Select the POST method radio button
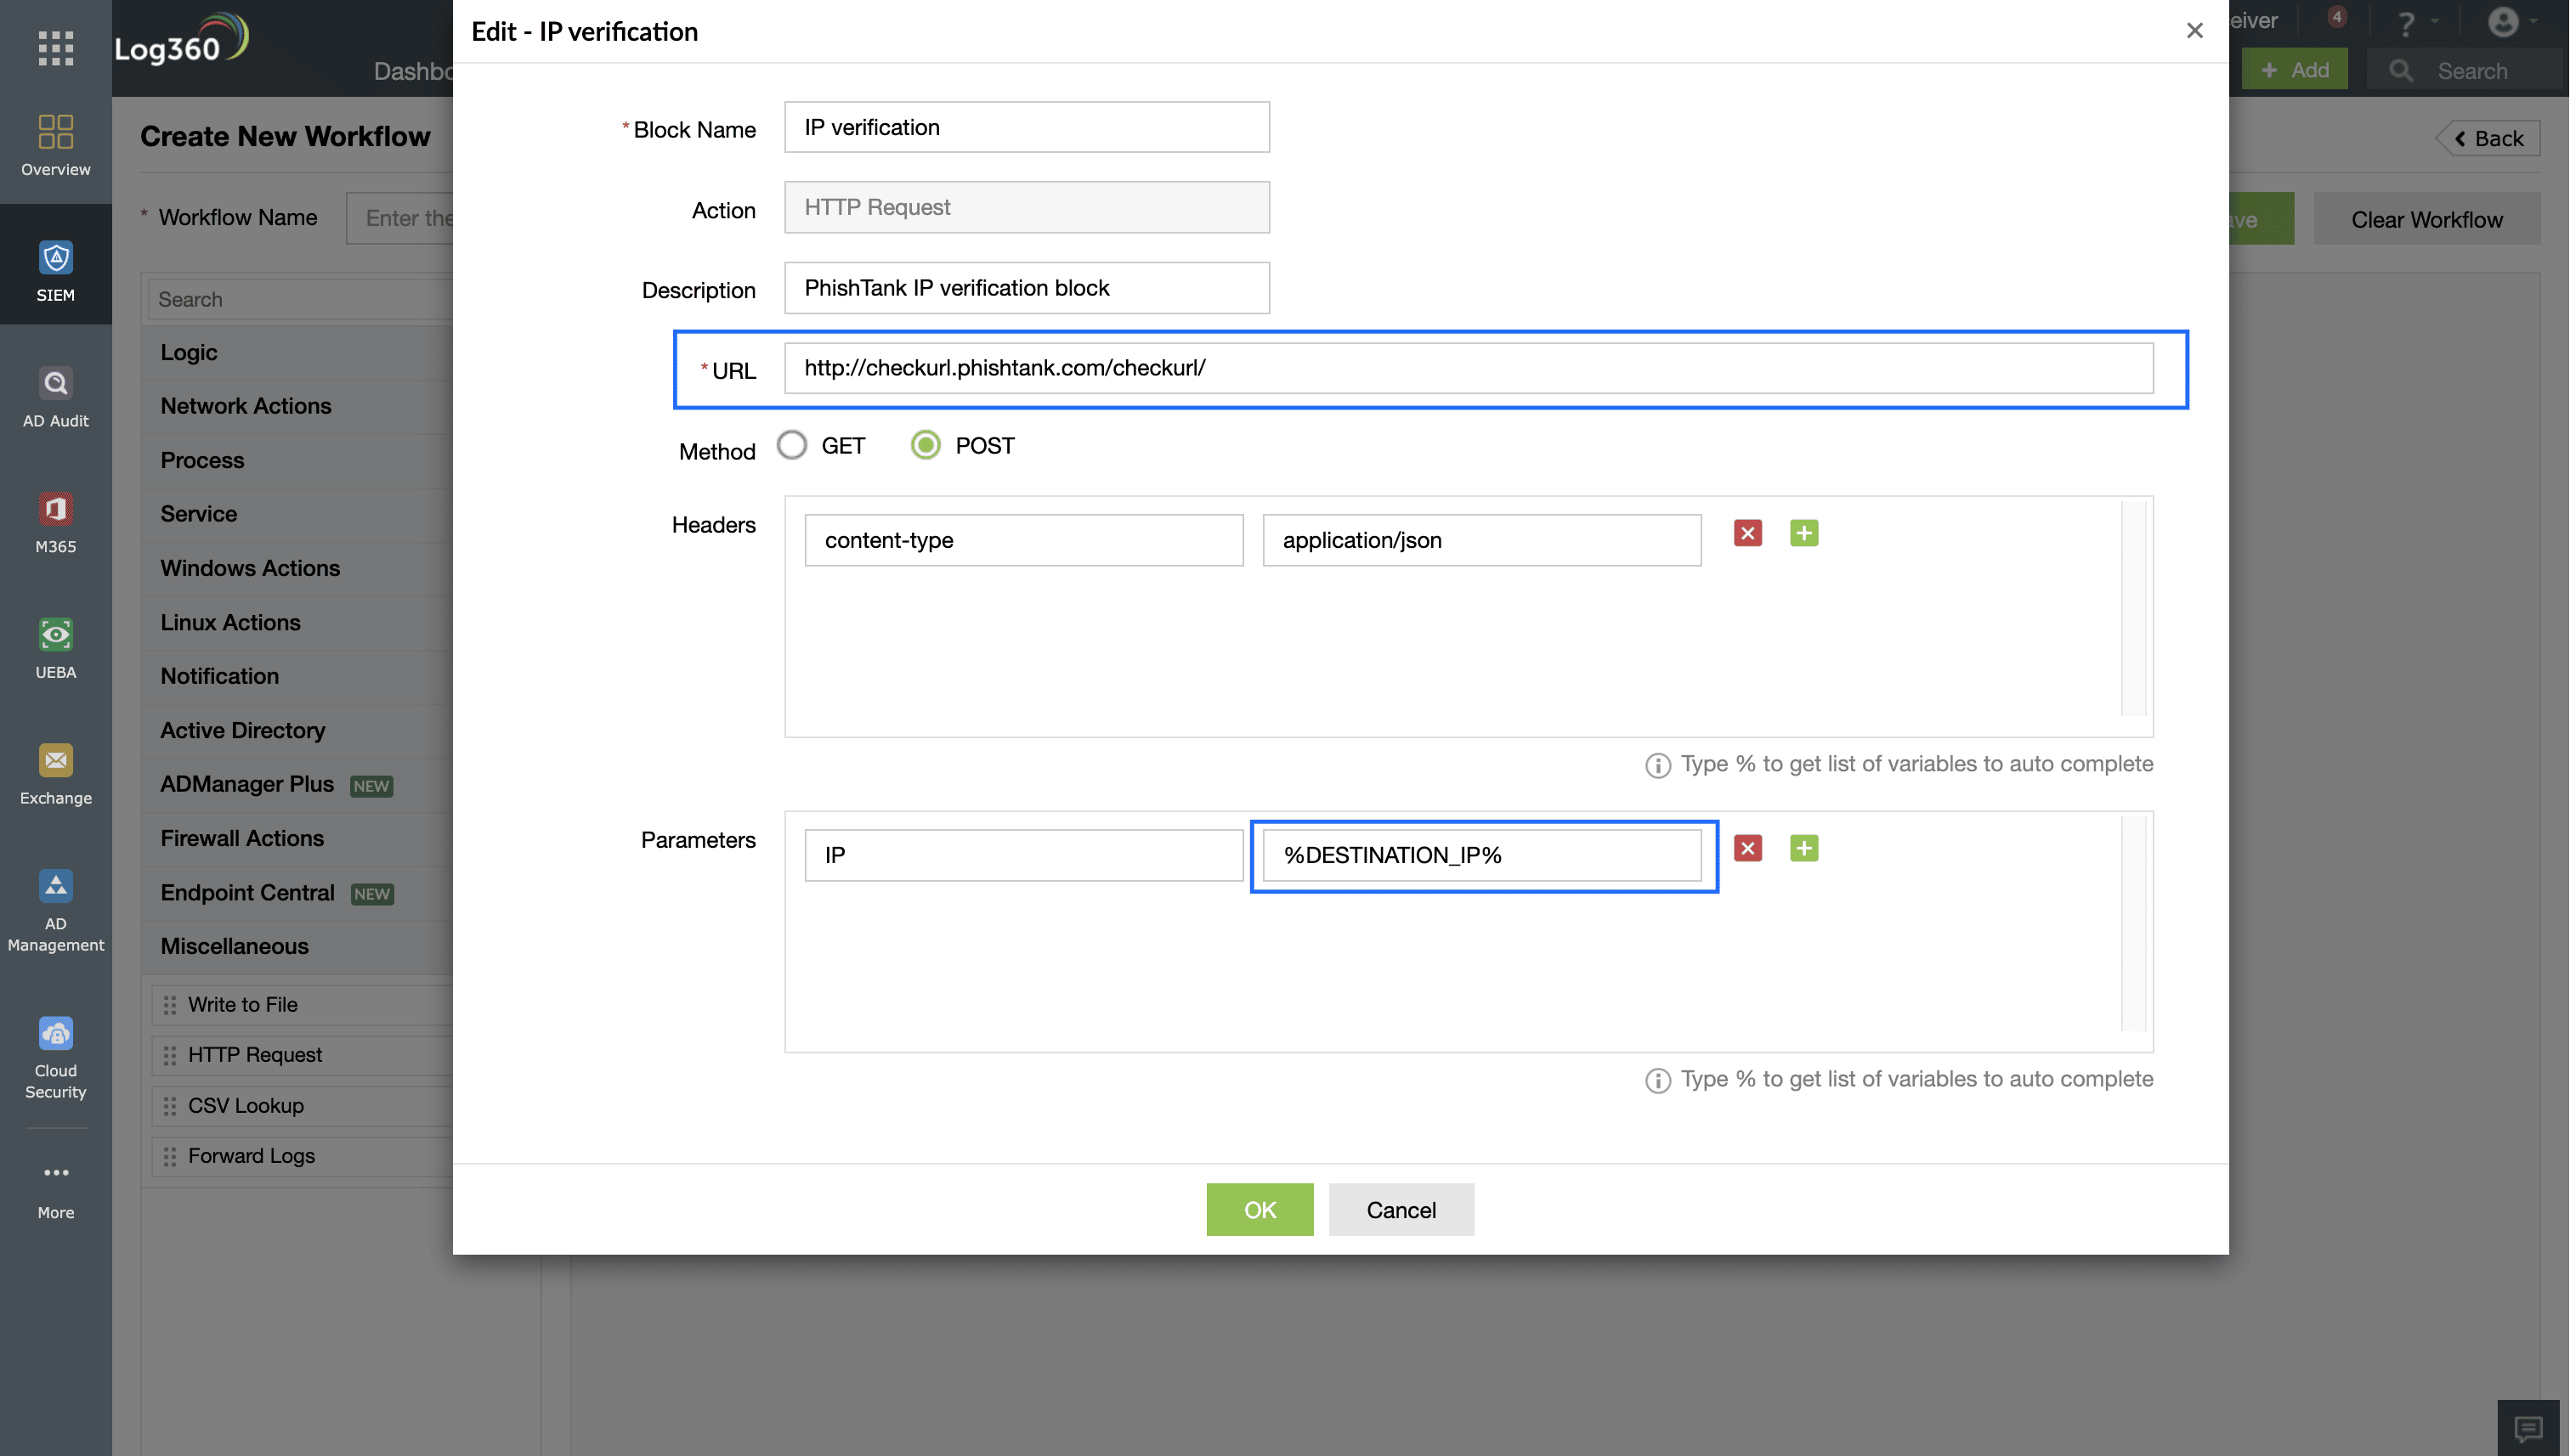This screenshot has height=1456, width=2570. click(x=926, y=445)
